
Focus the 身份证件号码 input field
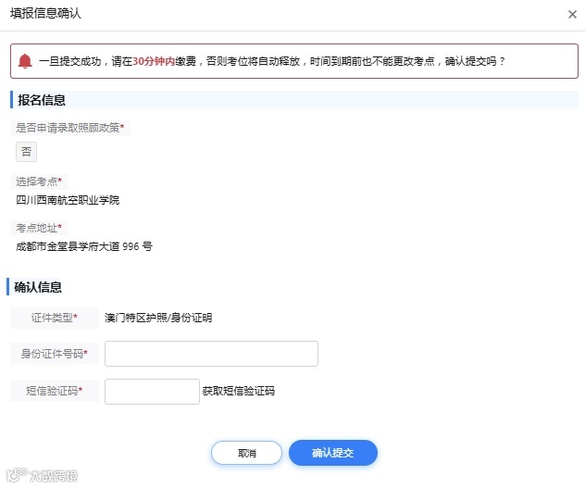pos(211,353)
